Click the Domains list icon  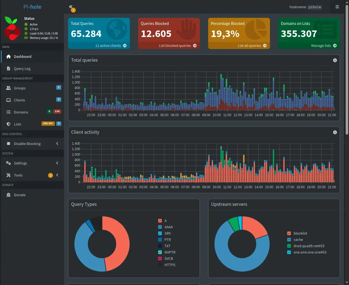tap(9, 112)
